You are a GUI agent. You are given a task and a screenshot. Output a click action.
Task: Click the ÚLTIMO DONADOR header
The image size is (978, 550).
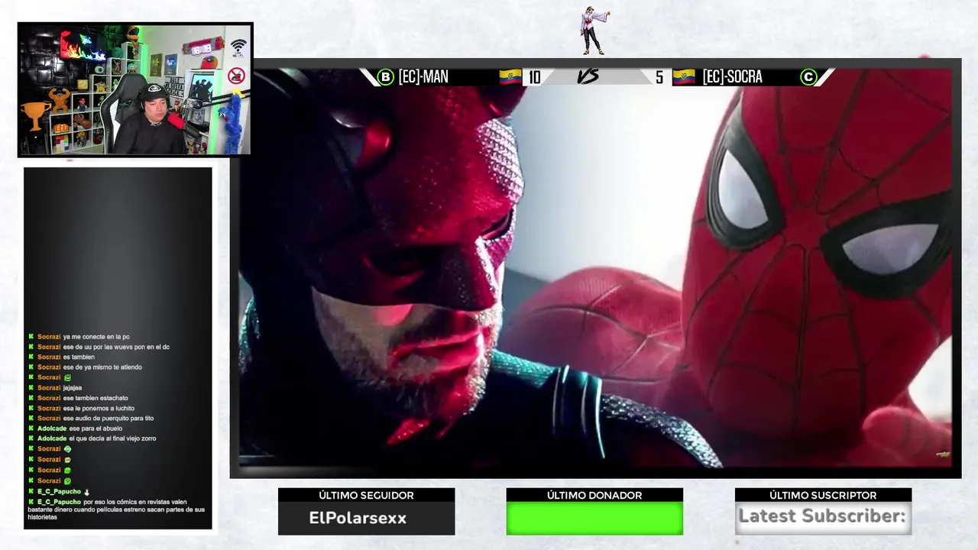tap(594, 496)
